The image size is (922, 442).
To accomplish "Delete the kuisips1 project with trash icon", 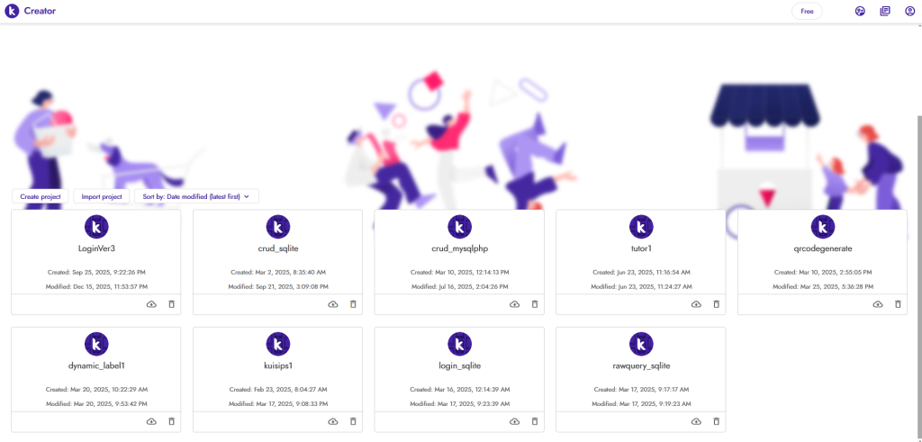I will pyautogui.click(x=353, y=421).
